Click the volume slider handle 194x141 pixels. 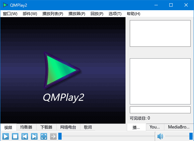click(191, 136)
